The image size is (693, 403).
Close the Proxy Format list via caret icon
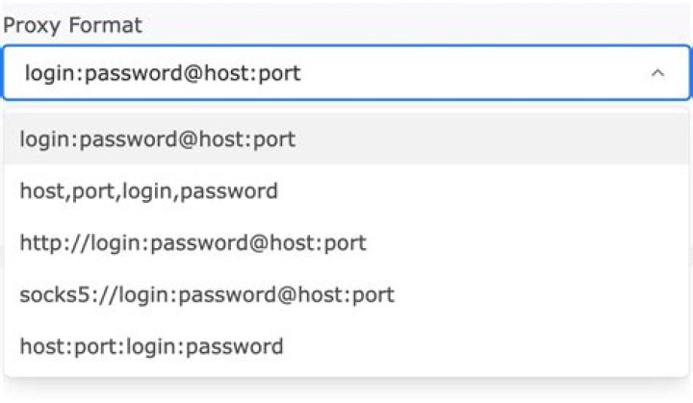point(657,73)
